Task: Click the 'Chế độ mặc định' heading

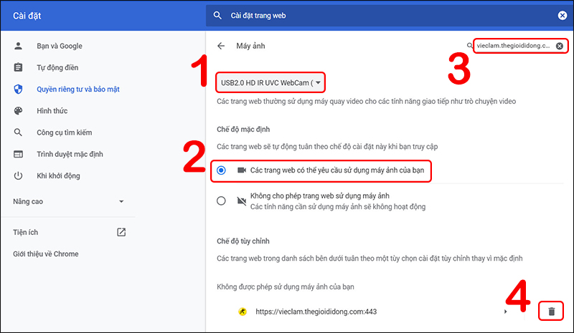Action: [243, 130]
